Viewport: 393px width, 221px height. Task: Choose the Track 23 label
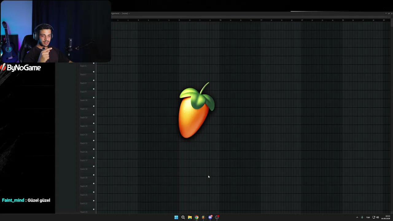coord(84,212)
